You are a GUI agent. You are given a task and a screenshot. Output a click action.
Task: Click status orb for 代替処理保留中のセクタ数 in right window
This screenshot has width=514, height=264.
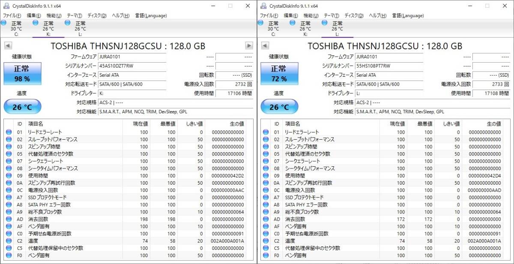266,249
